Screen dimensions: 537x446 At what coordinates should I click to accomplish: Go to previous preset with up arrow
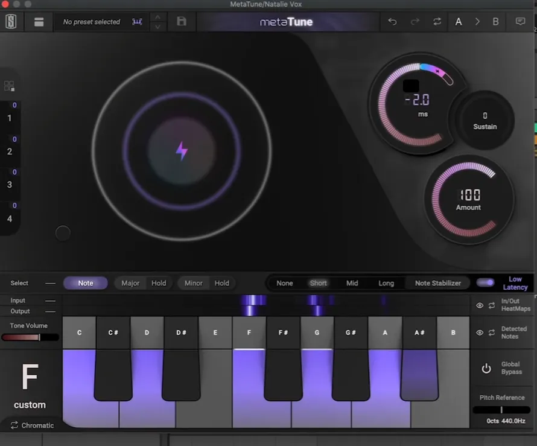point(157,17)
